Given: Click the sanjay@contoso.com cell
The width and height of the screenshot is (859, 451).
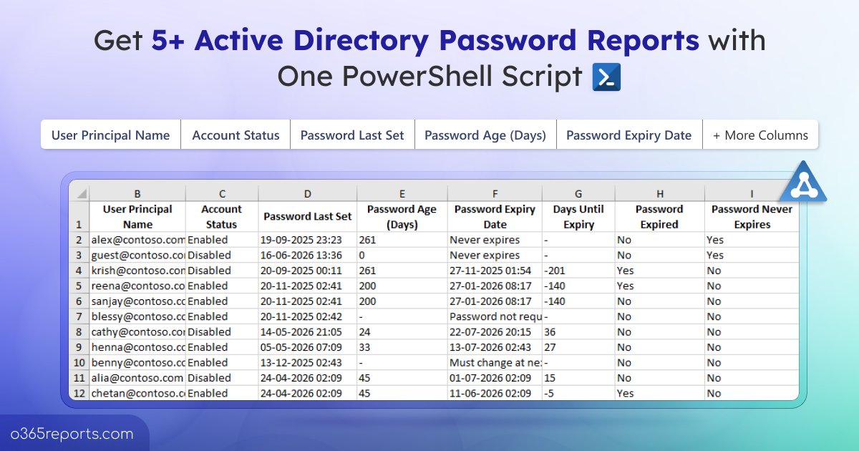Looking at the screenshot, I should pos(137,301).
